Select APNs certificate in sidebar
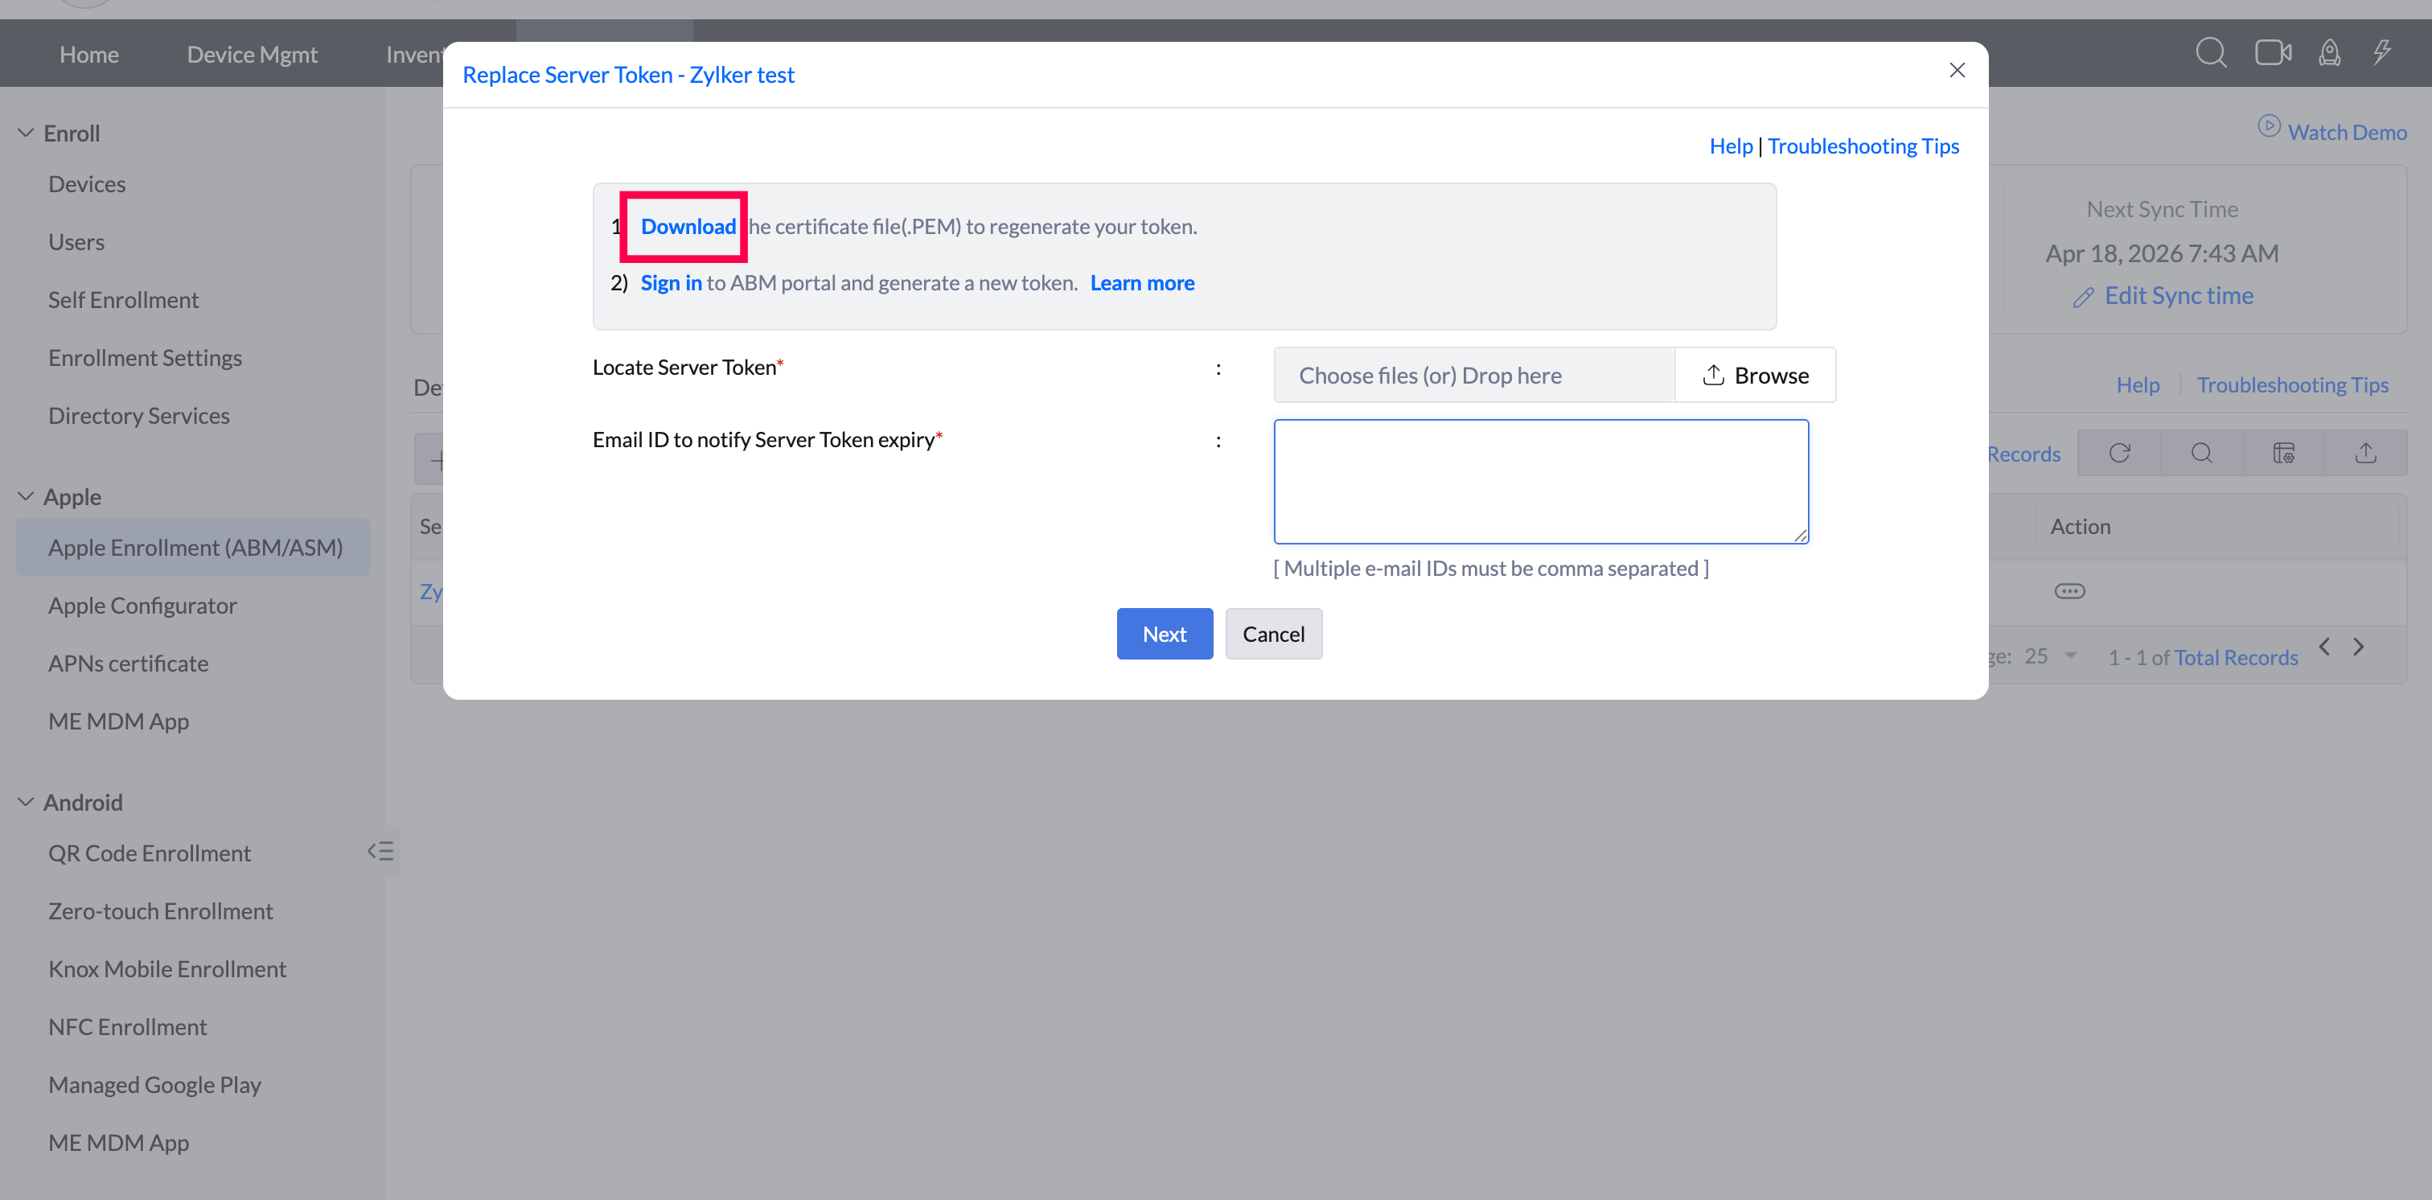2432x1200 pixels. click(x=129, y=663)
